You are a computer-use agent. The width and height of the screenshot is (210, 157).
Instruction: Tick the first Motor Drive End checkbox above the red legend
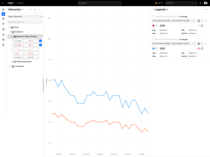153,17
